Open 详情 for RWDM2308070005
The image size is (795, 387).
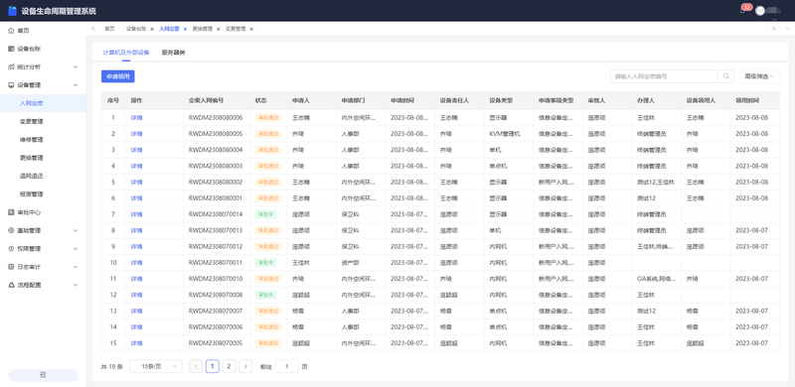click(136, 343)
